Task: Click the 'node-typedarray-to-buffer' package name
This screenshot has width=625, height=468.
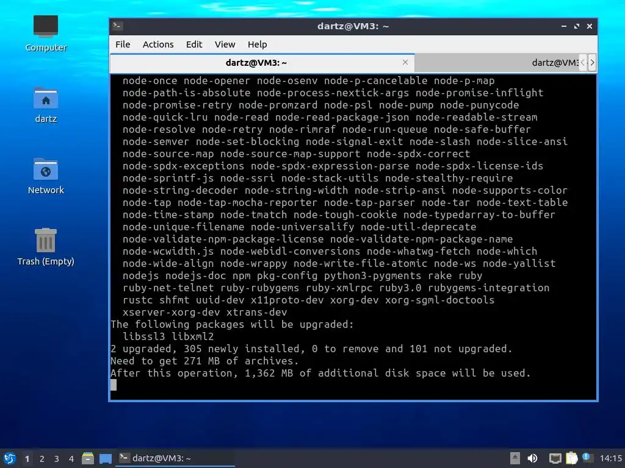Action: tap(479, 214)
